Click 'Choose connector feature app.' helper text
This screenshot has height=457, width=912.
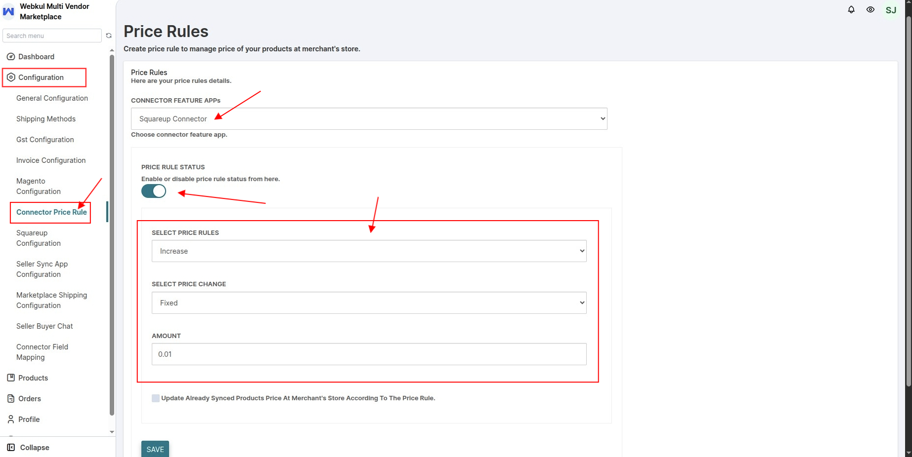179,135
